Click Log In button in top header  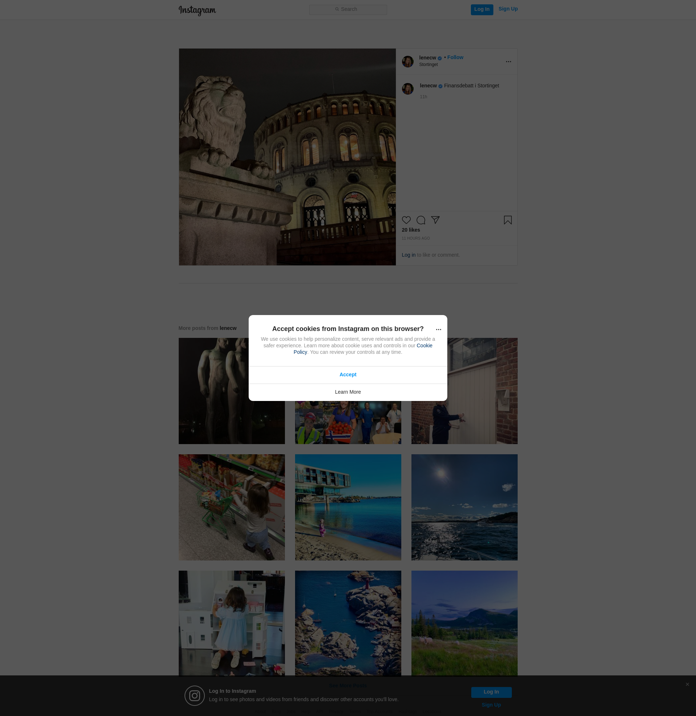tap(481, 9)
